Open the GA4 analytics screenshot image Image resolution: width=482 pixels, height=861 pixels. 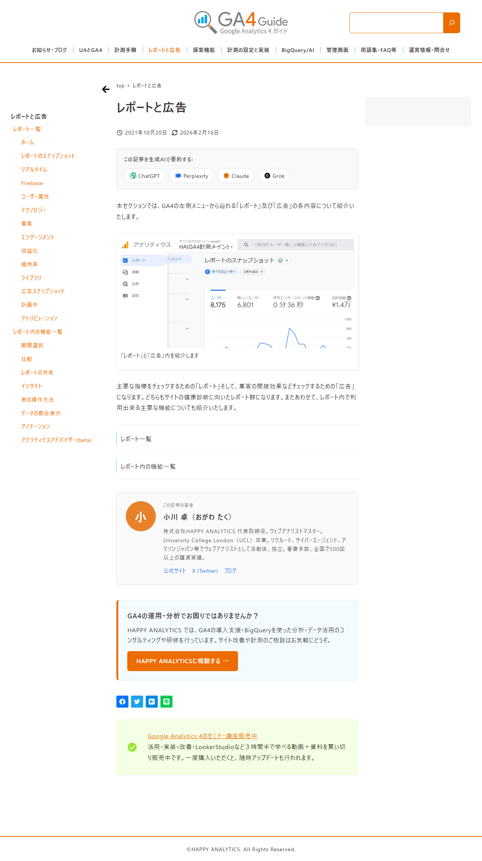(x=237, y=291)
